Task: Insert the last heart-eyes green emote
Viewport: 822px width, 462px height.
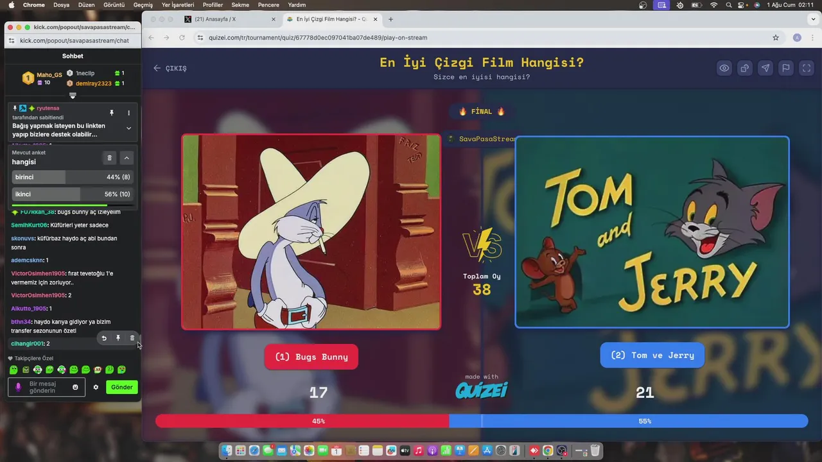Action: coord(121,370)
